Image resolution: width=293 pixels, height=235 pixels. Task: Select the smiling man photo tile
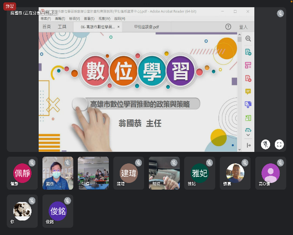pos(235,173)
